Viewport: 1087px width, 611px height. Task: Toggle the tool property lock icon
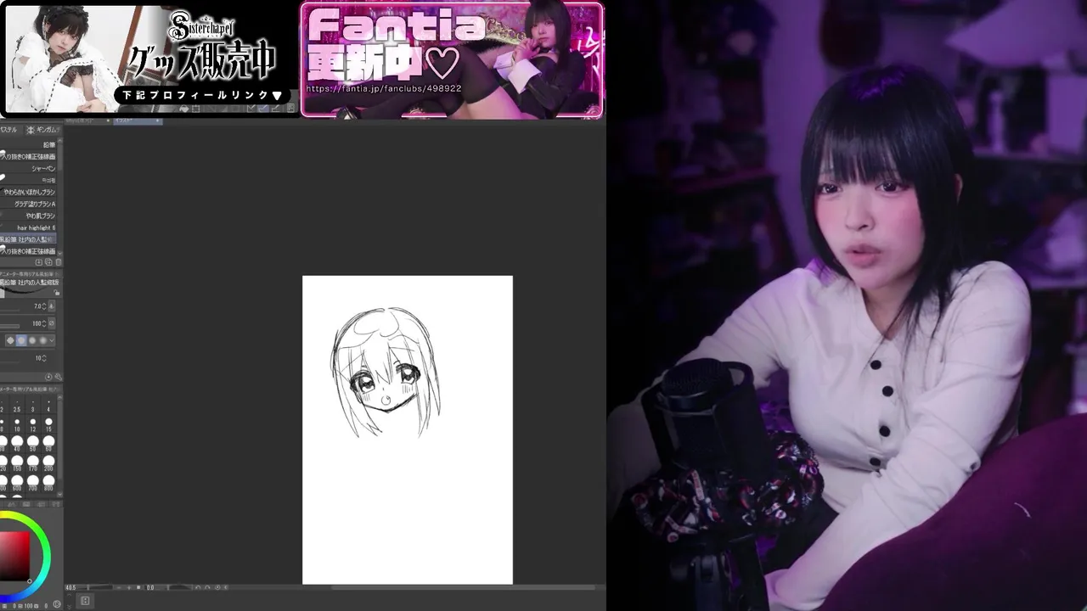(x=57, y=293)
